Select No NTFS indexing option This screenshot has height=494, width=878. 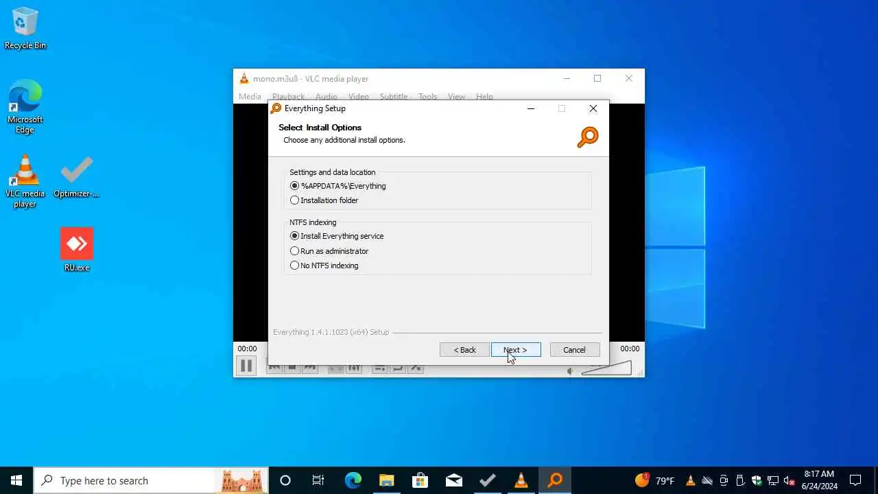pos(324,266)
